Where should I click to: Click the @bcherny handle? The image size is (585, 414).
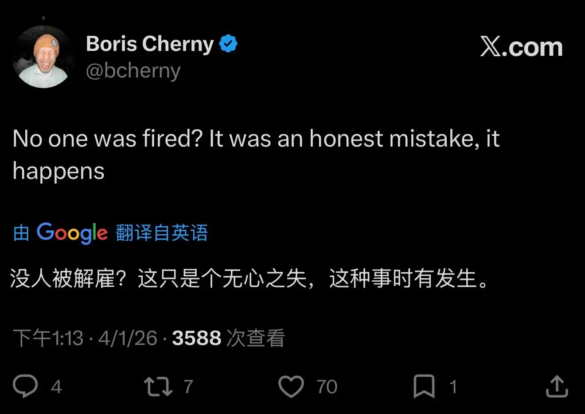coord(133,71)
